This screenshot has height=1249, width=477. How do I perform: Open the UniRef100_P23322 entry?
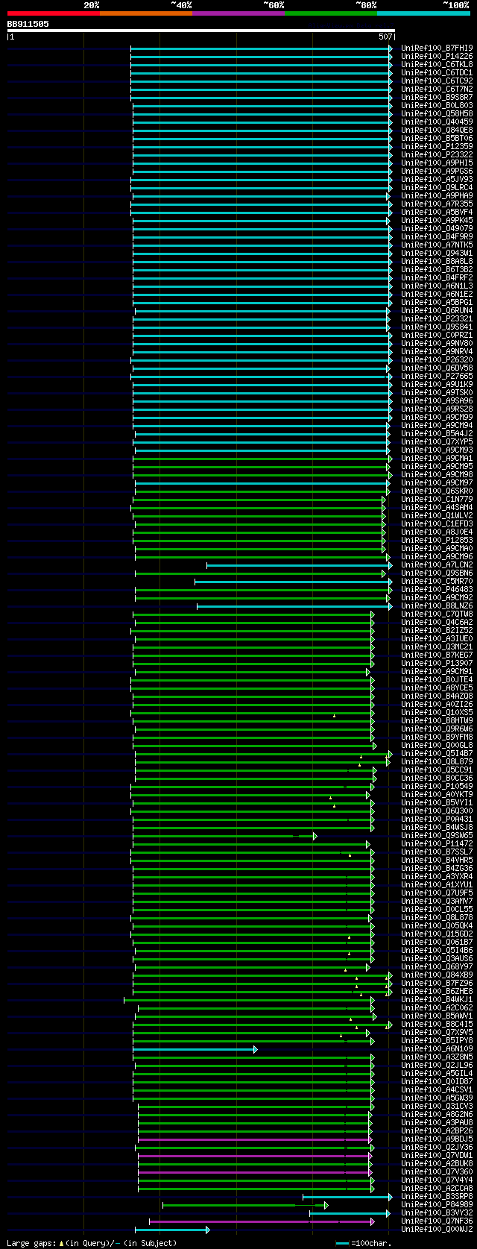point(437,154)
